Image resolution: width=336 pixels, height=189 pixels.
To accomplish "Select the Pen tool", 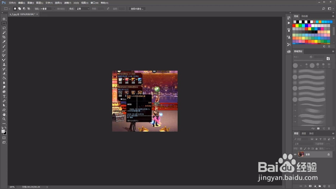I will tap(4, 101).
